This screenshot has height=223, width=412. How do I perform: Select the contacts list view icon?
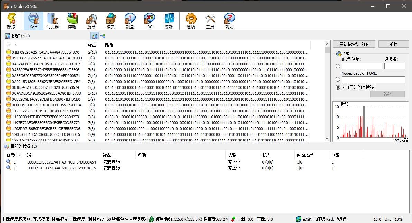[x=94, y=36]
